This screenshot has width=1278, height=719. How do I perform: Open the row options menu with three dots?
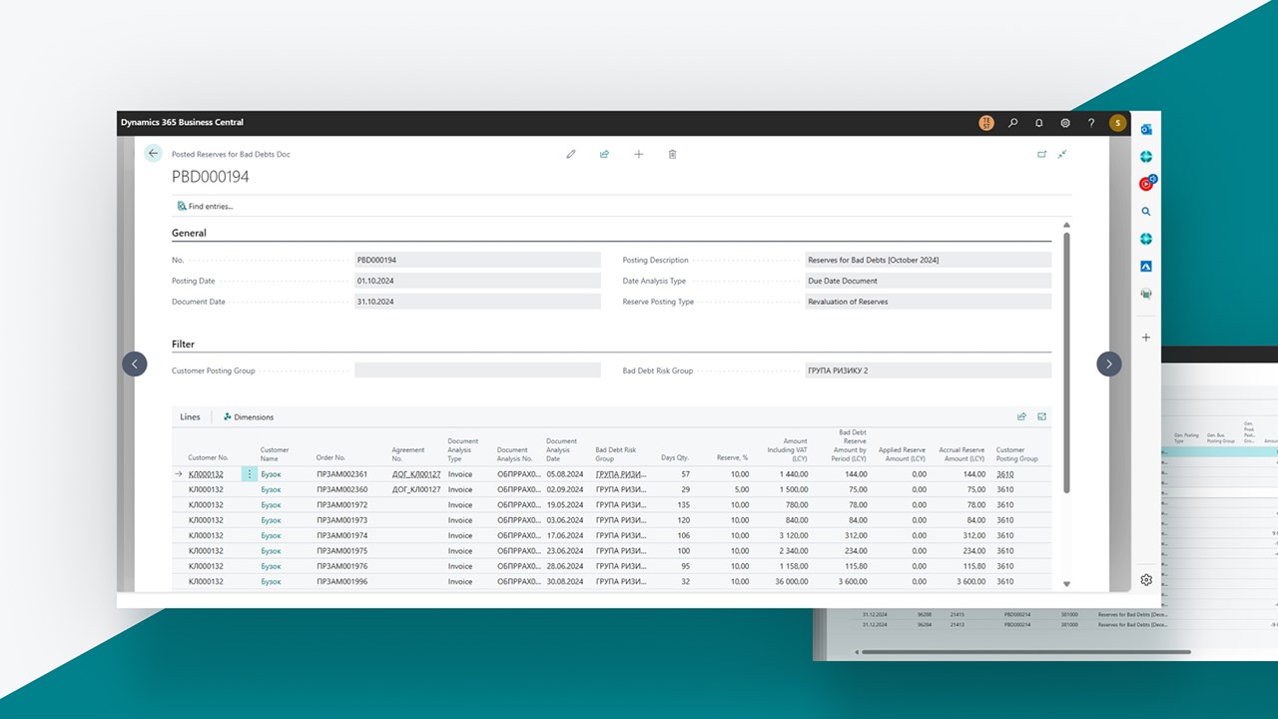(250, 474)
